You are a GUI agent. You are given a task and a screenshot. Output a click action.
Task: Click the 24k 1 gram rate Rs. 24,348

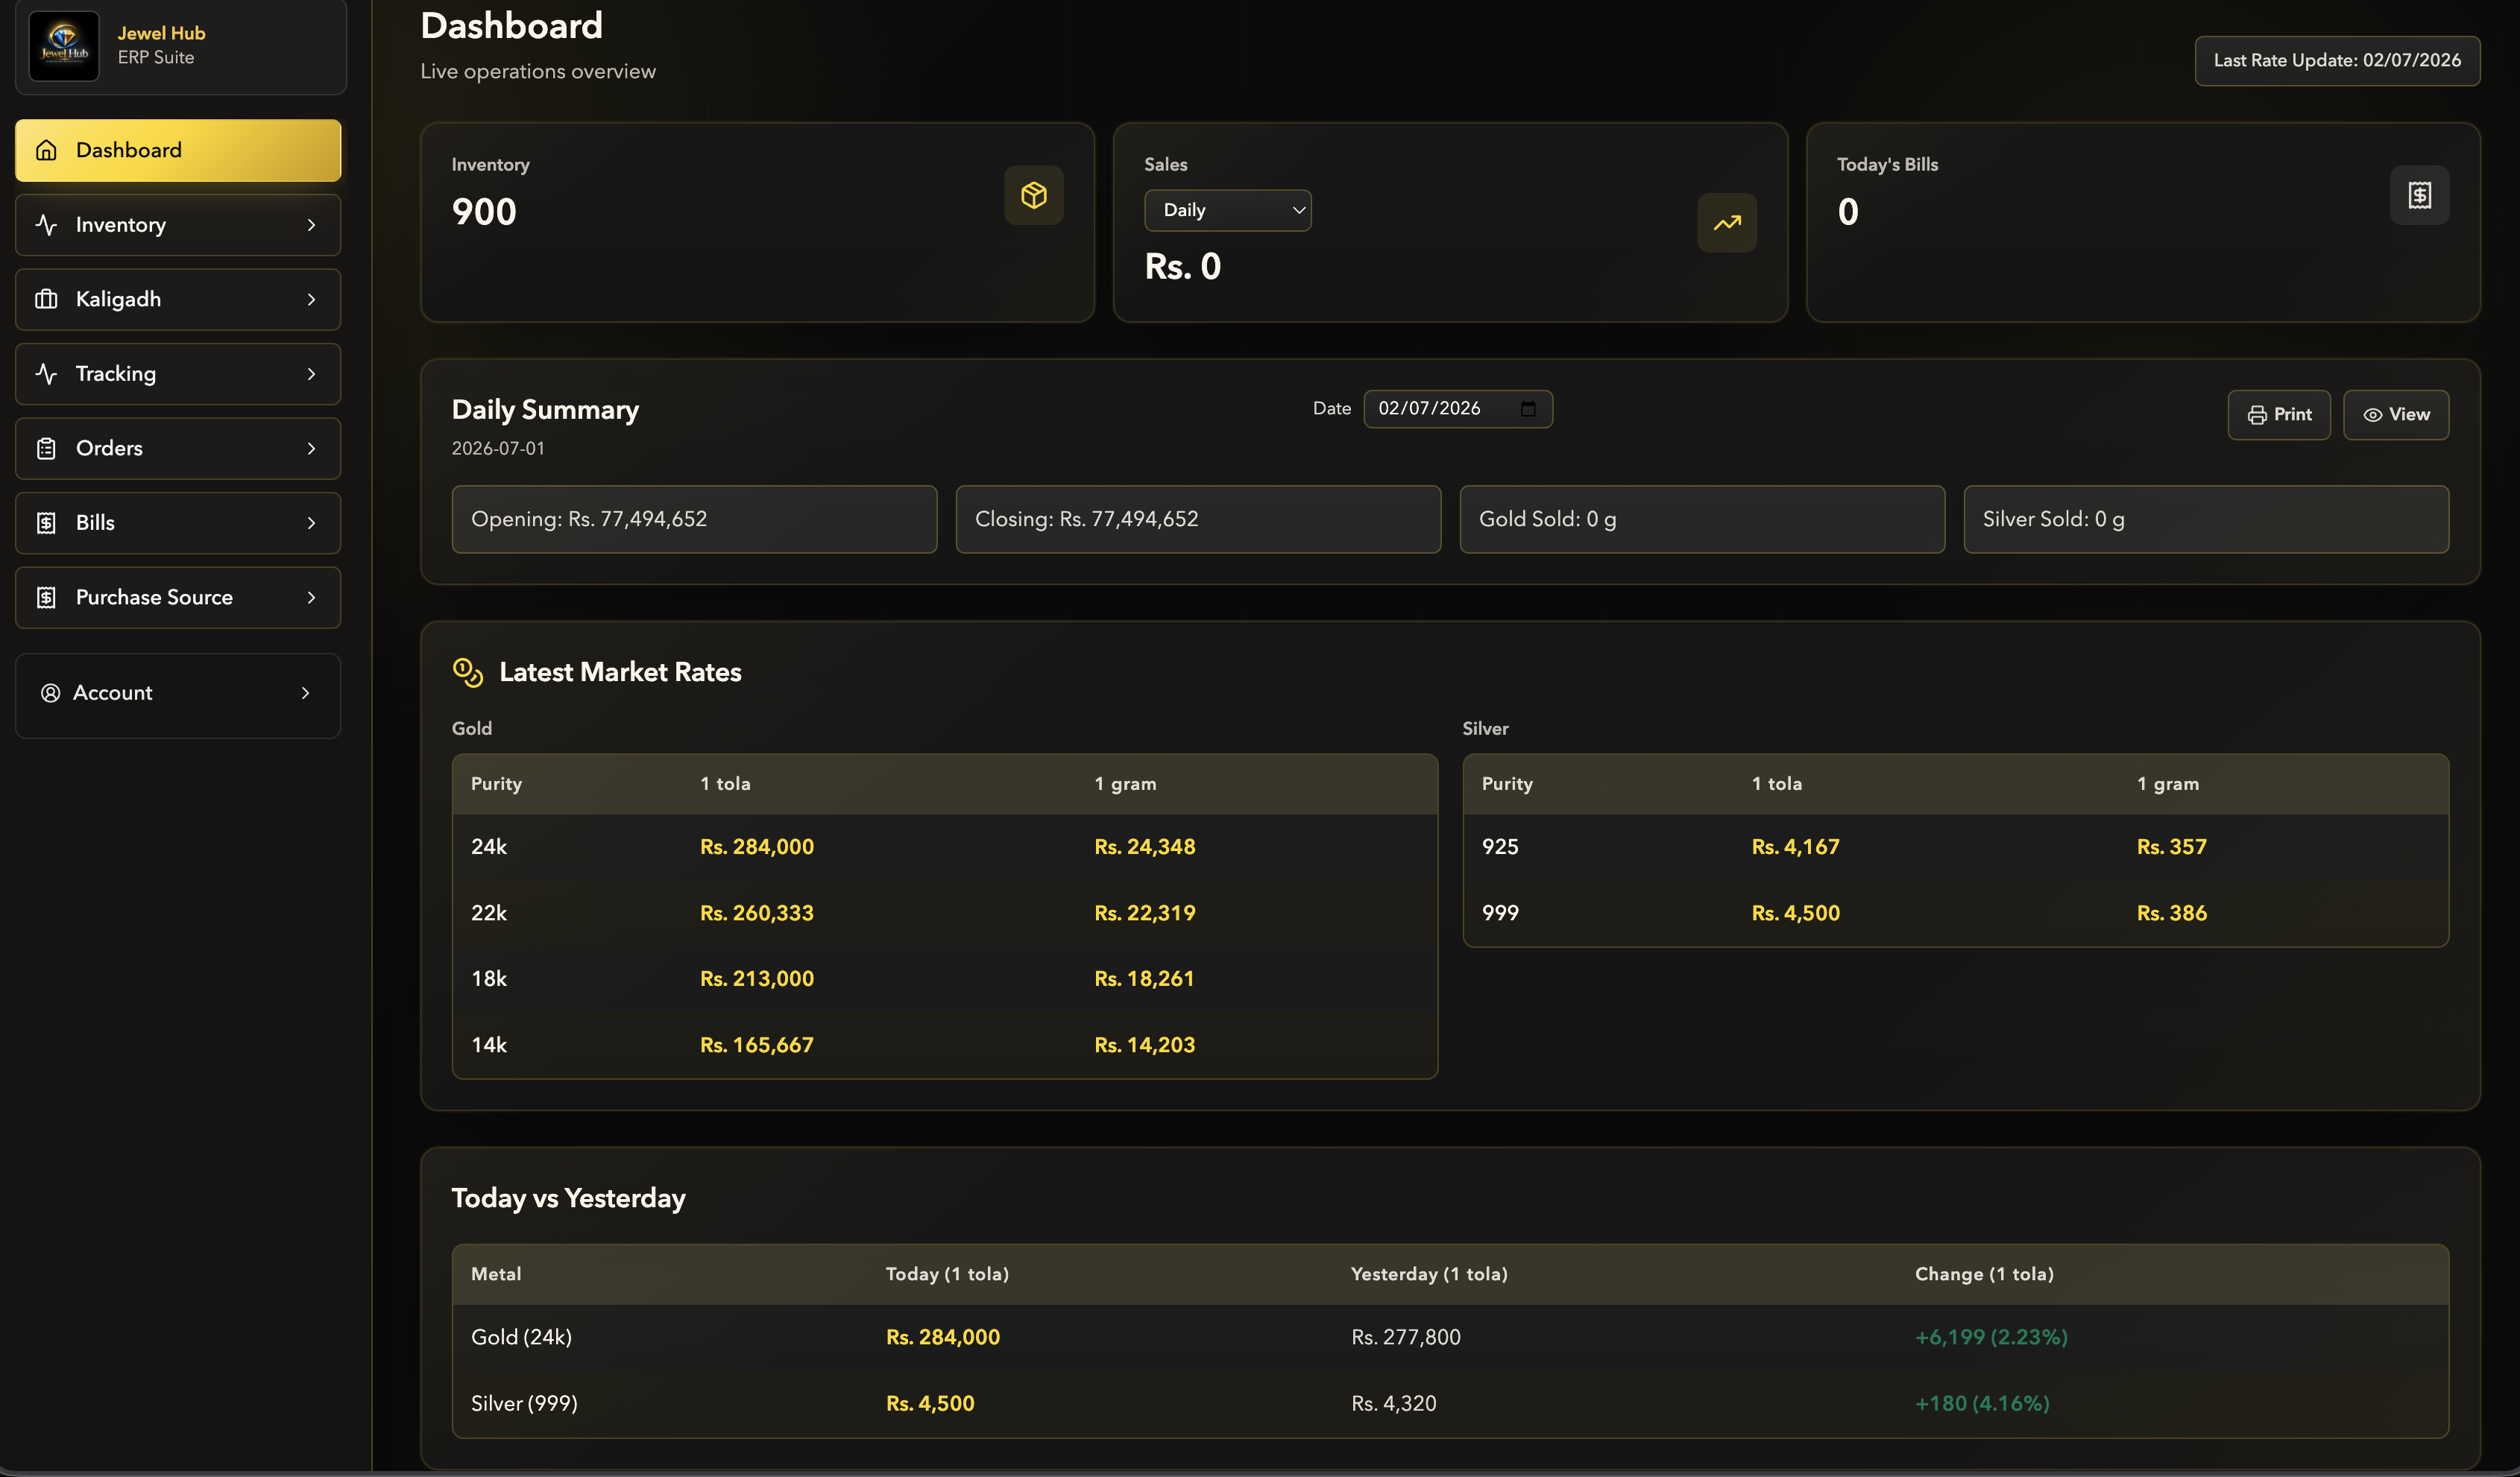(1144, 847)
